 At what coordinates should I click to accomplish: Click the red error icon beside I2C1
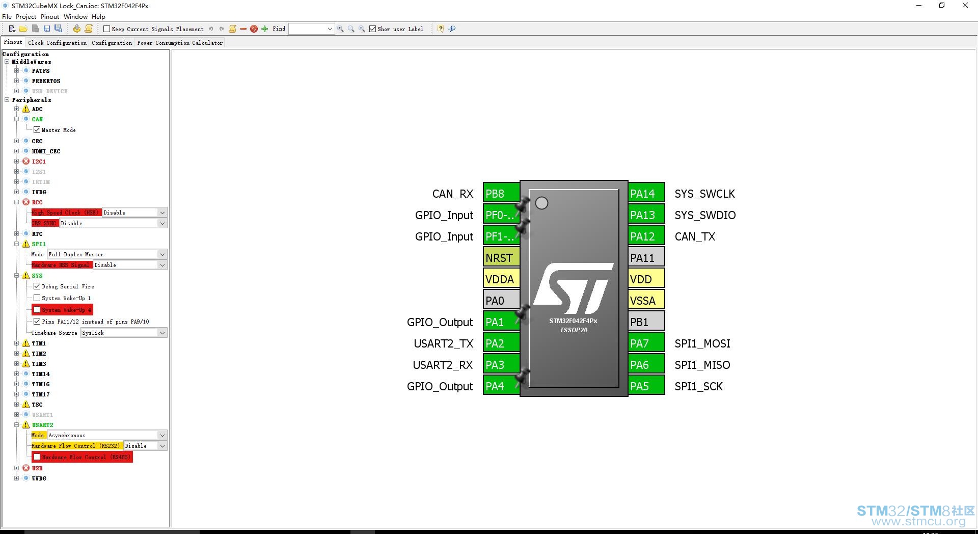click(26, 162)
